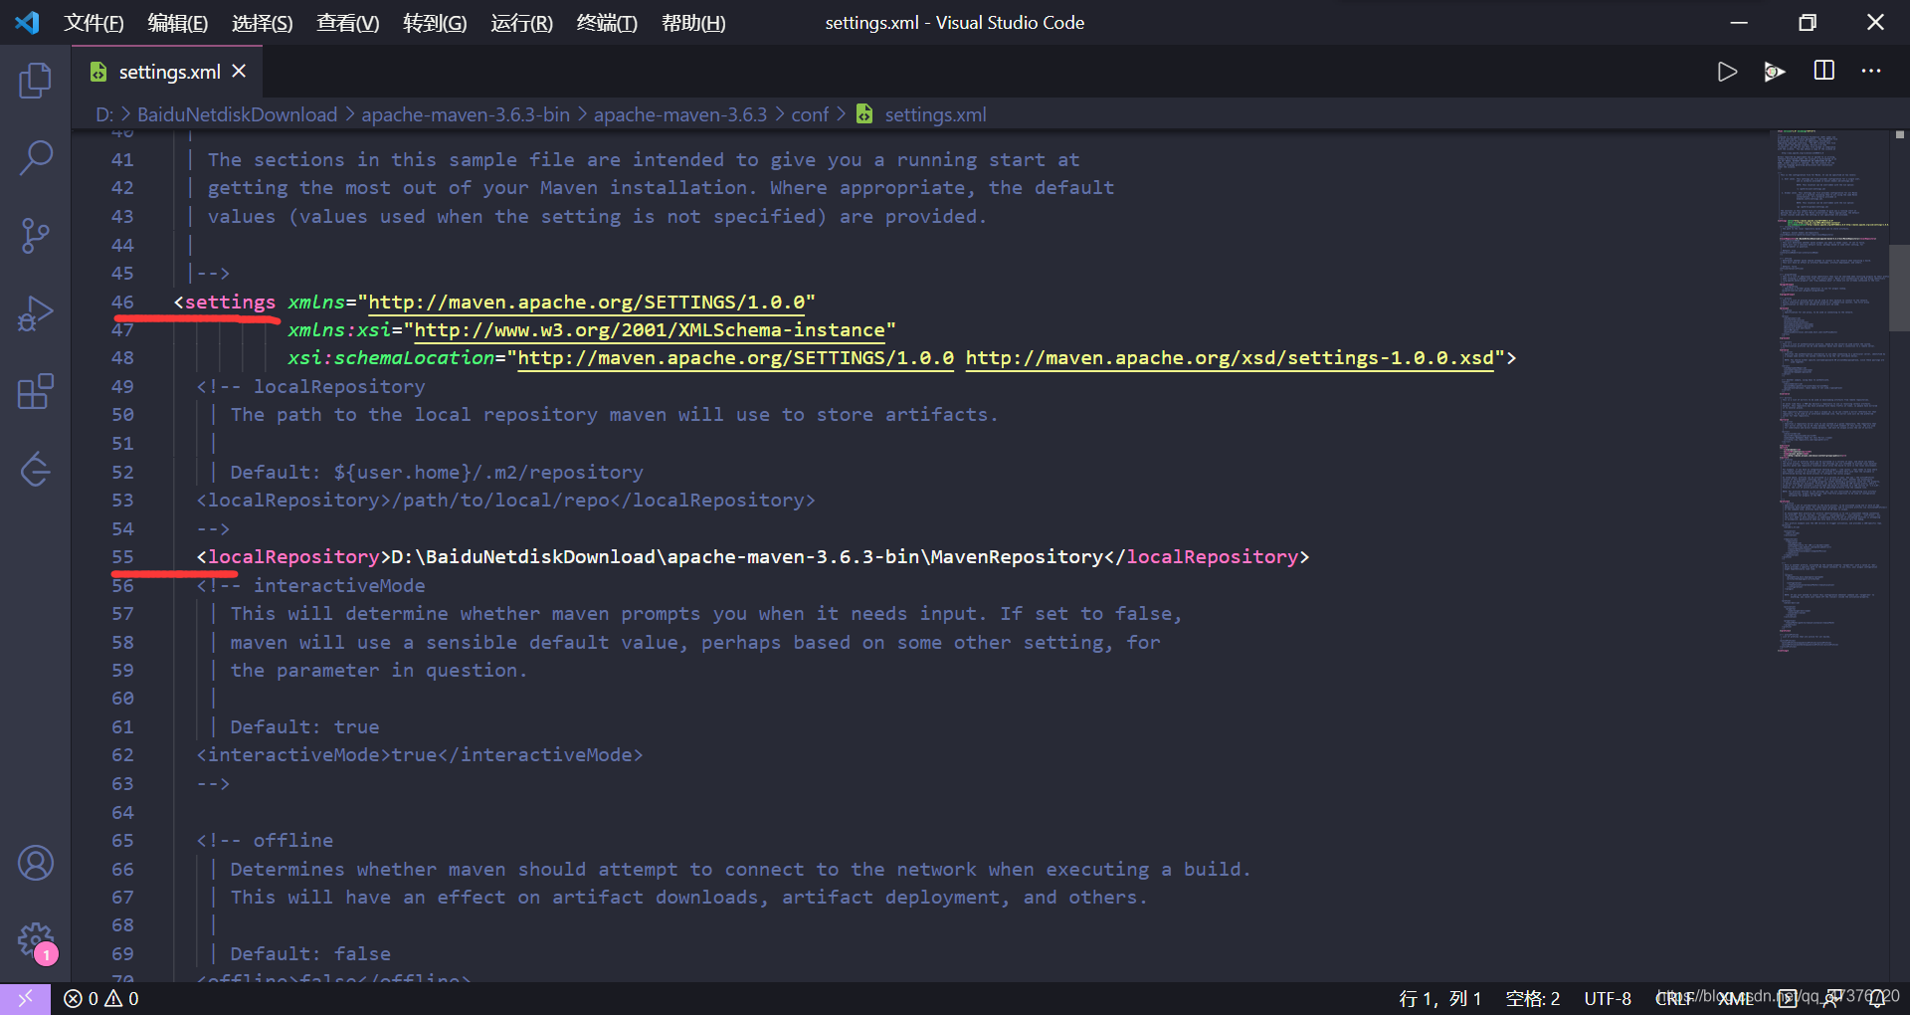Open the Search panel icon
1910x1015 pixels.
36,157
